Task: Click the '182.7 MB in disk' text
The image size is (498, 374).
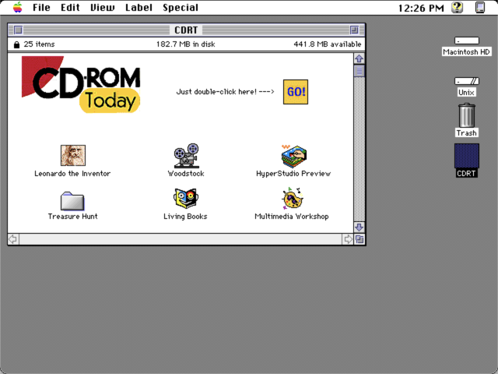Action: (185, 44)
